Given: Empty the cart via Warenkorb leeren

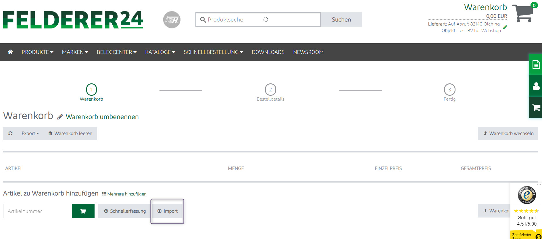Looking at the screenshot, I should pos(70,133).
